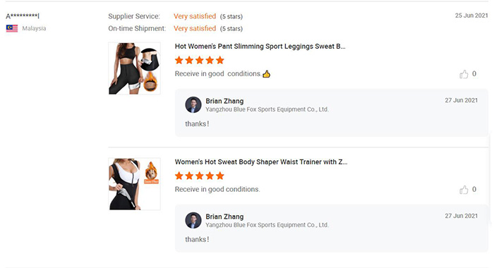Image resolution: width=494 pixels, height=268 pixels.
Task: Open the Hot Women's Pant Slimming Sport Leggings title
Action: point(260,47)
